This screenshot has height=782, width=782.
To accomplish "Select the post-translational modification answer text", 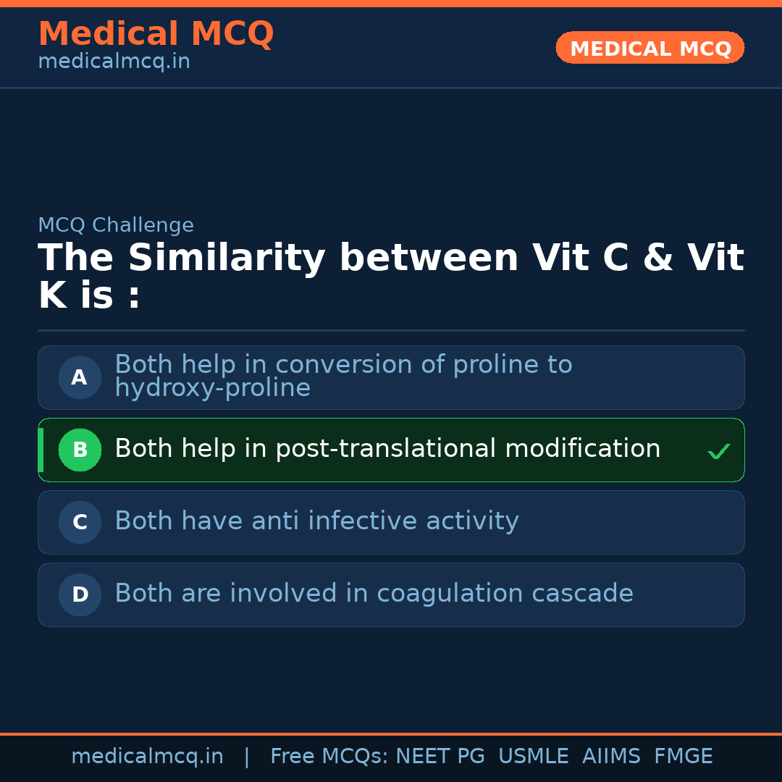I will click(x=387, y=449).
